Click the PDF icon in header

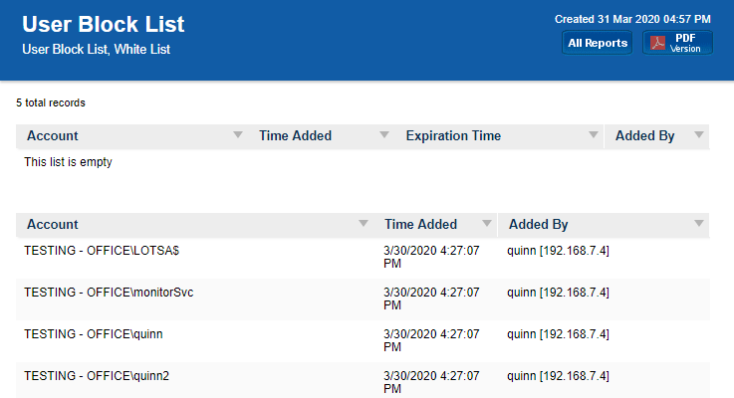(x=658, y=43)
